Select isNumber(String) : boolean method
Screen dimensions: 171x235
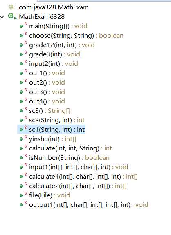[69, 158]
